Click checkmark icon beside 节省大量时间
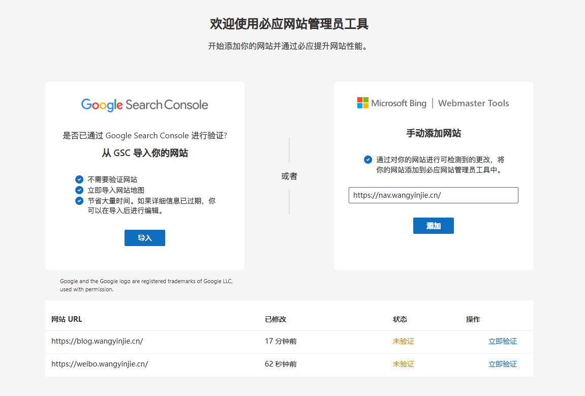Image resolution: width=585 pixels, height=396 pixels. (79, 201)
